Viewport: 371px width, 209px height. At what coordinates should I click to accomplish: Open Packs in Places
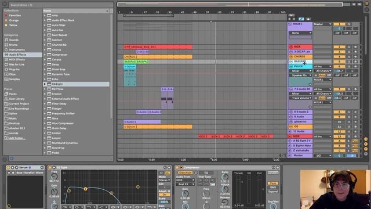[13, 94]
